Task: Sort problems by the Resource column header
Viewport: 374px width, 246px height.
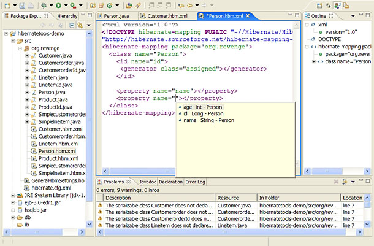Action: [x=228, y=198]
